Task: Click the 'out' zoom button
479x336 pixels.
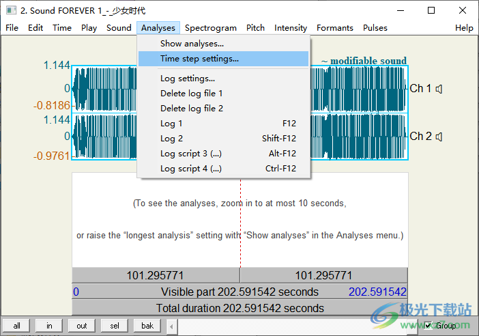Action: click(x=82, y=326)
